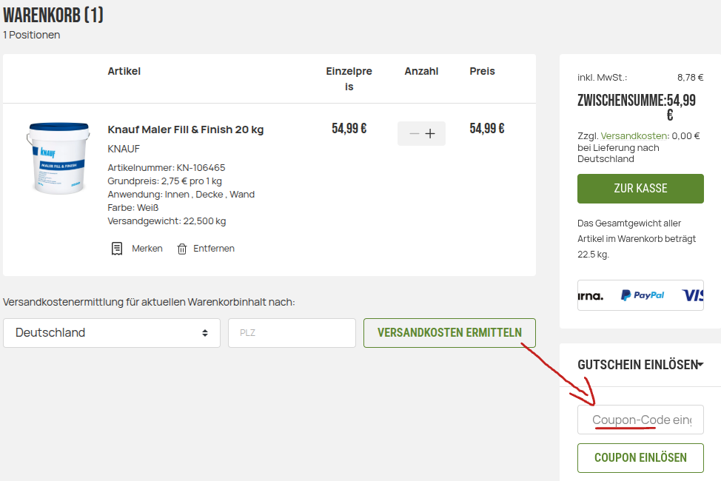Decrease quantity with the minus icon
This screenshot has height=481, width=721.
[414, 134]
